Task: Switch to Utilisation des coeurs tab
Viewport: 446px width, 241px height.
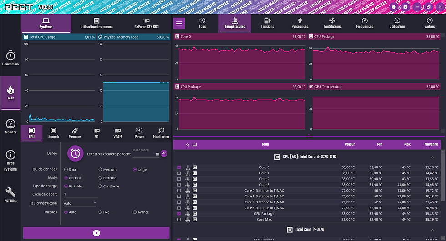Action: [x=96, y=23]
